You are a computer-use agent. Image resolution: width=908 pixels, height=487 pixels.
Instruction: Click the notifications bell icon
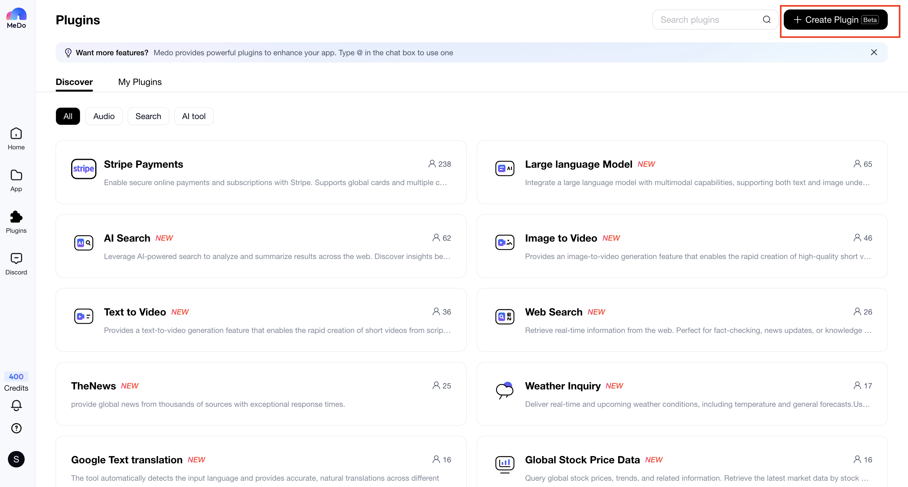(16, 405)
